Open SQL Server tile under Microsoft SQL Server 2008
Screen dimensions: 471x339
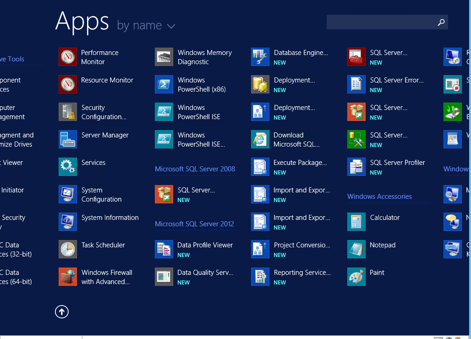pyautogui.click(x=164, y=194)
